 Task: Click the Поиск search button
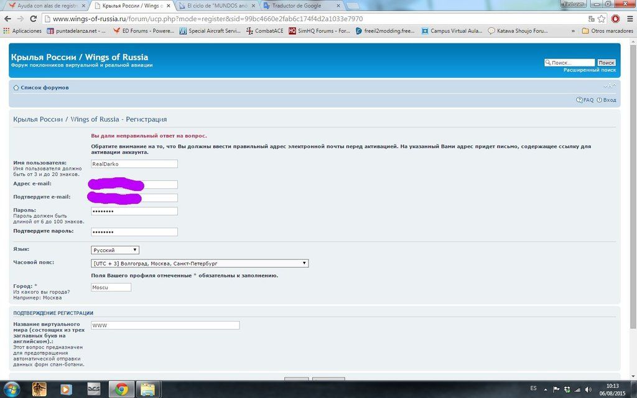606,63
